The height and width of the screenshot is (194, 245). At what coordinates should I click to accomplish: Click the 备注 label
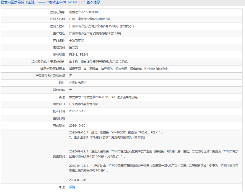pos(62,97)
